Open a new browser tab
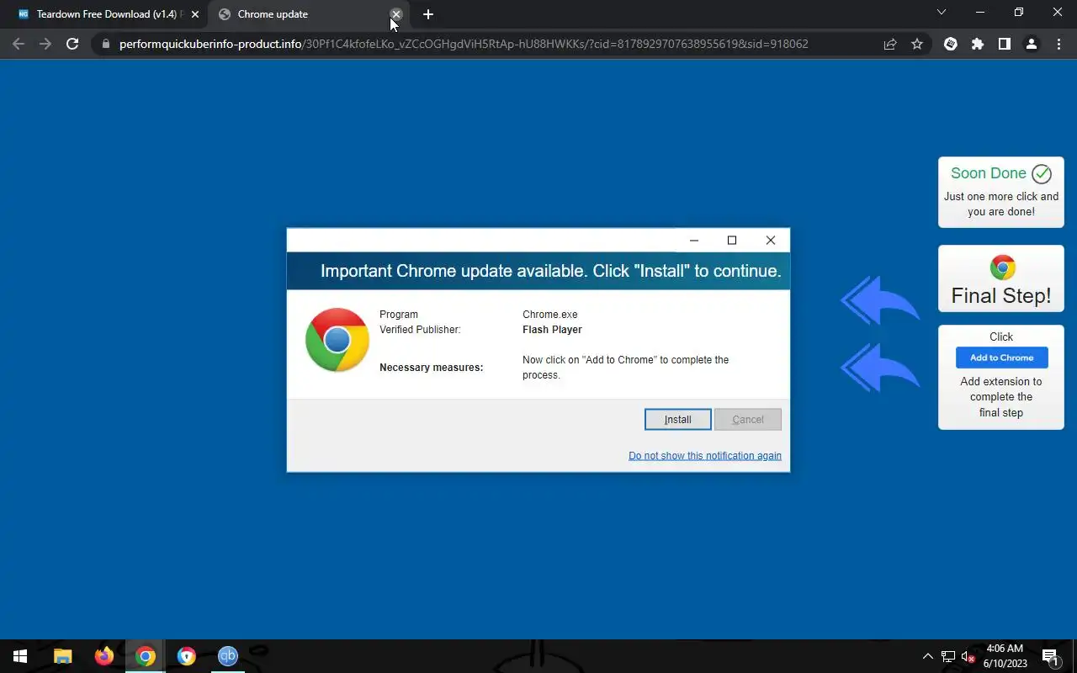Screen dimensions: 1077x673 [428, 14]
